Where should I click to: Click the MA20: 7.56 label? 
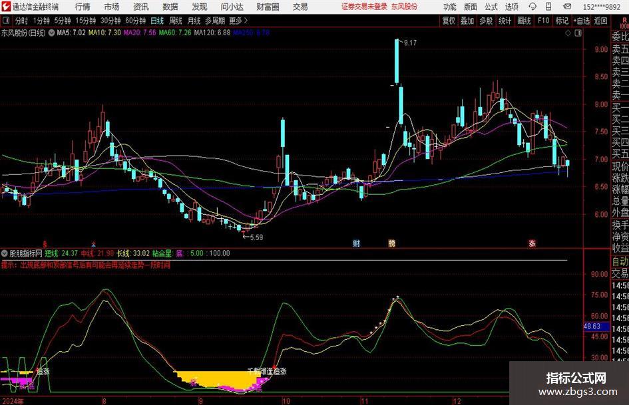[140, 33]
